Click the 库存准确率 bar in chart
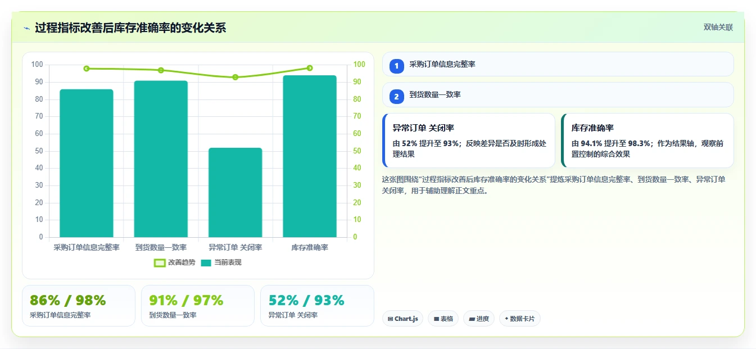 (x=310, y=156)
